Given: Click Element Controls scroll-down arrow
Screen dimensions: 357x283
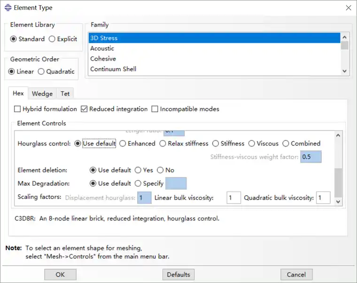Looking at the screenshot, I should click(x=338, y=201).
